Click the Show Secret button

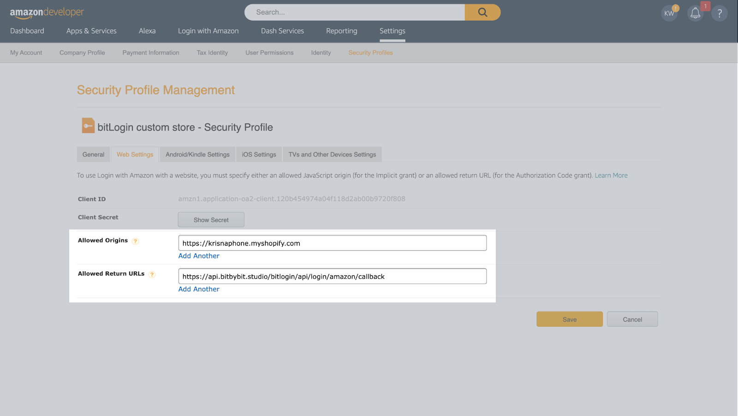[211, 220]
